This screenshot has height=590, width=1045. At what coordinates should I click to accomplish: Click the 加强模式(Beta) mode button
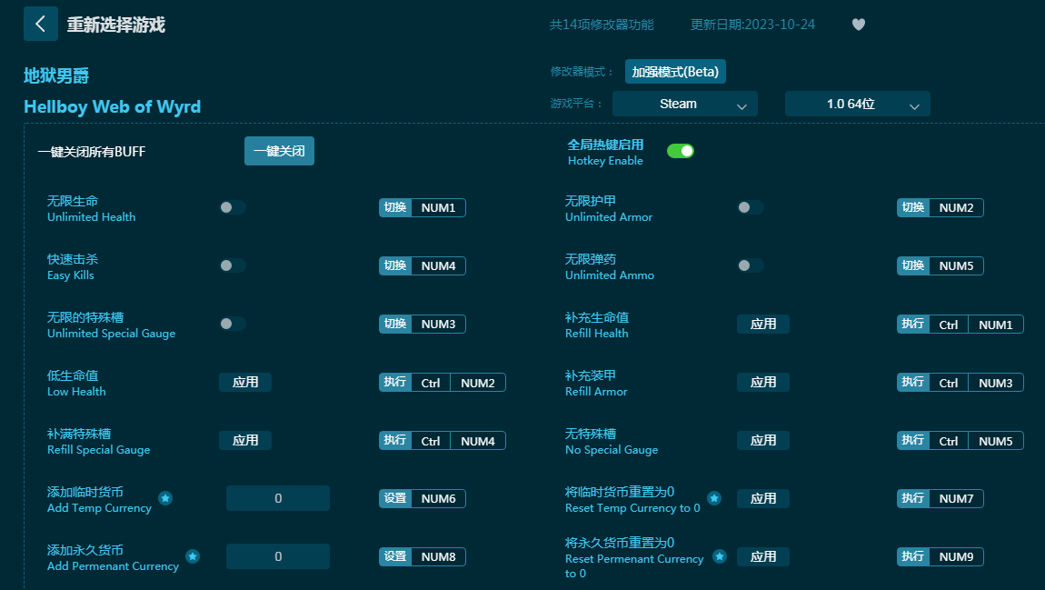point(675,72)
